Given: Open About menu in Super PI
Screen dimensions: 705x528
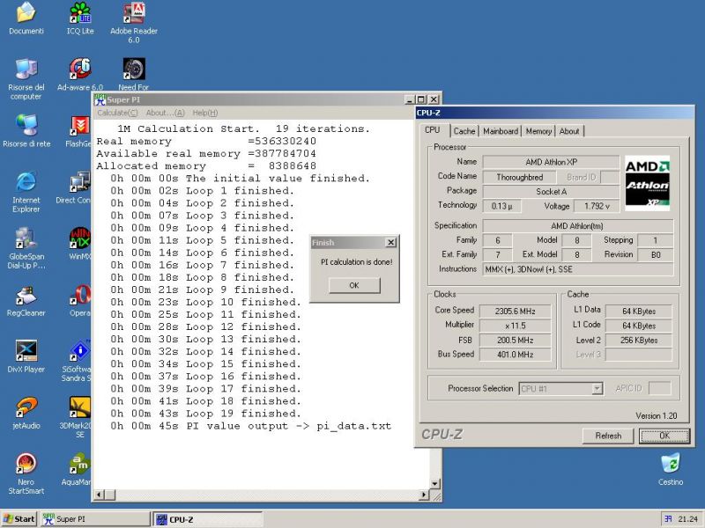Looking at the screenshot, I should click(x=165, y=113).
